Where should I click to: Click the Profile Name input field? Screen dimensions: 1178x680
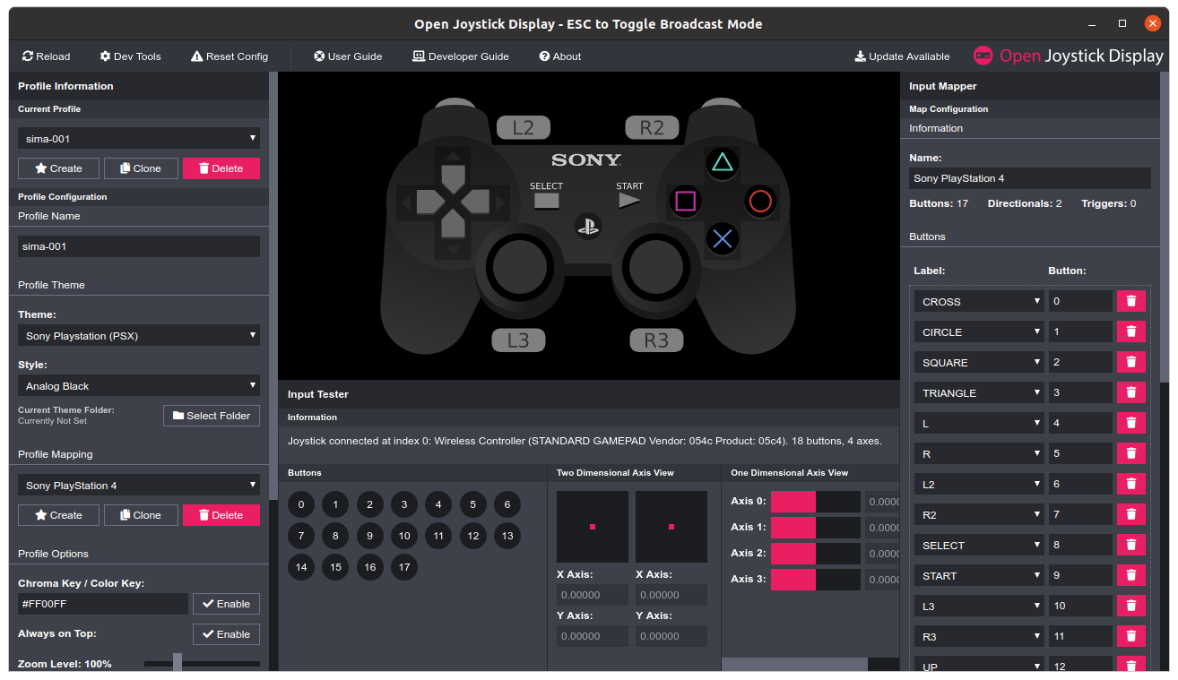139,246
